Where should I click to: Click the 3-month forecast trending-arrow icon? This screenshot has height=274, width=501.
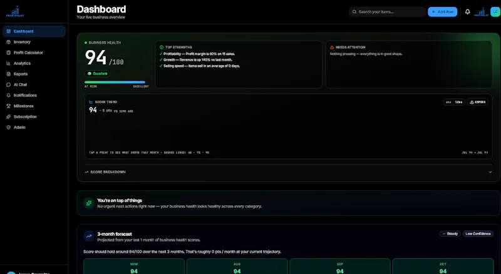tap(89, 236)
